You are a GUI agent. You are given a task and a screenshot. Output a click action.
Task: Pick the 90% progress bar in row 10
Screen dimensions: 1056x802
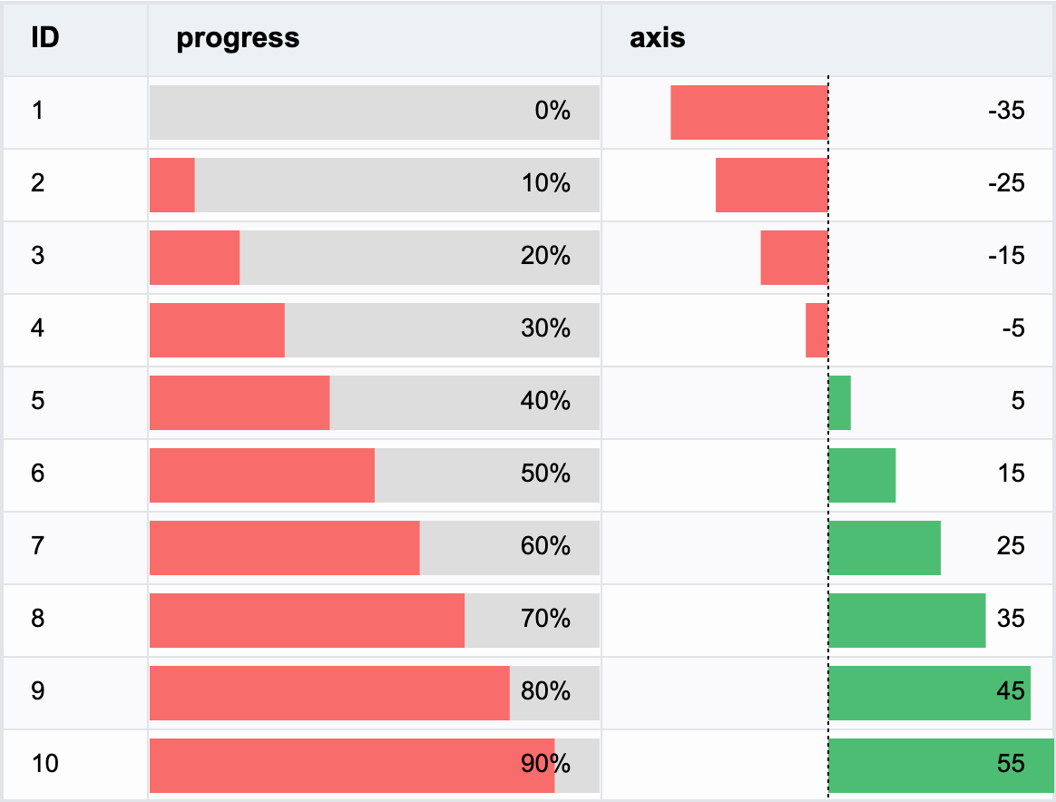pyautogui.click(x=375, y=766)
